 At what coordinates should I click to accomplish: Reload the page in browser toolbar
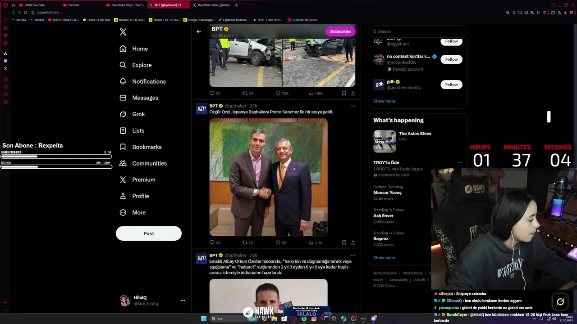point(25,13)
